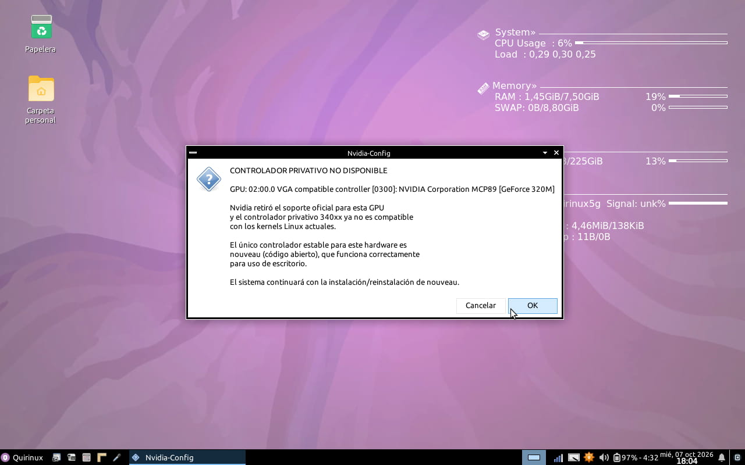Click the RAM usage bar at 19%
Image resolution: width=745 pixels, height=465 pixels.
698,96
